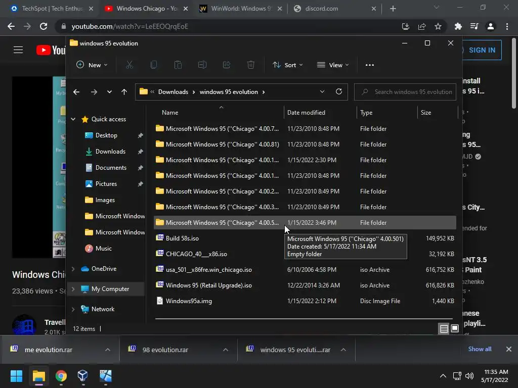
Task: Click the Cut icon in Explorer toolbar
Action: tap(129, 65)
